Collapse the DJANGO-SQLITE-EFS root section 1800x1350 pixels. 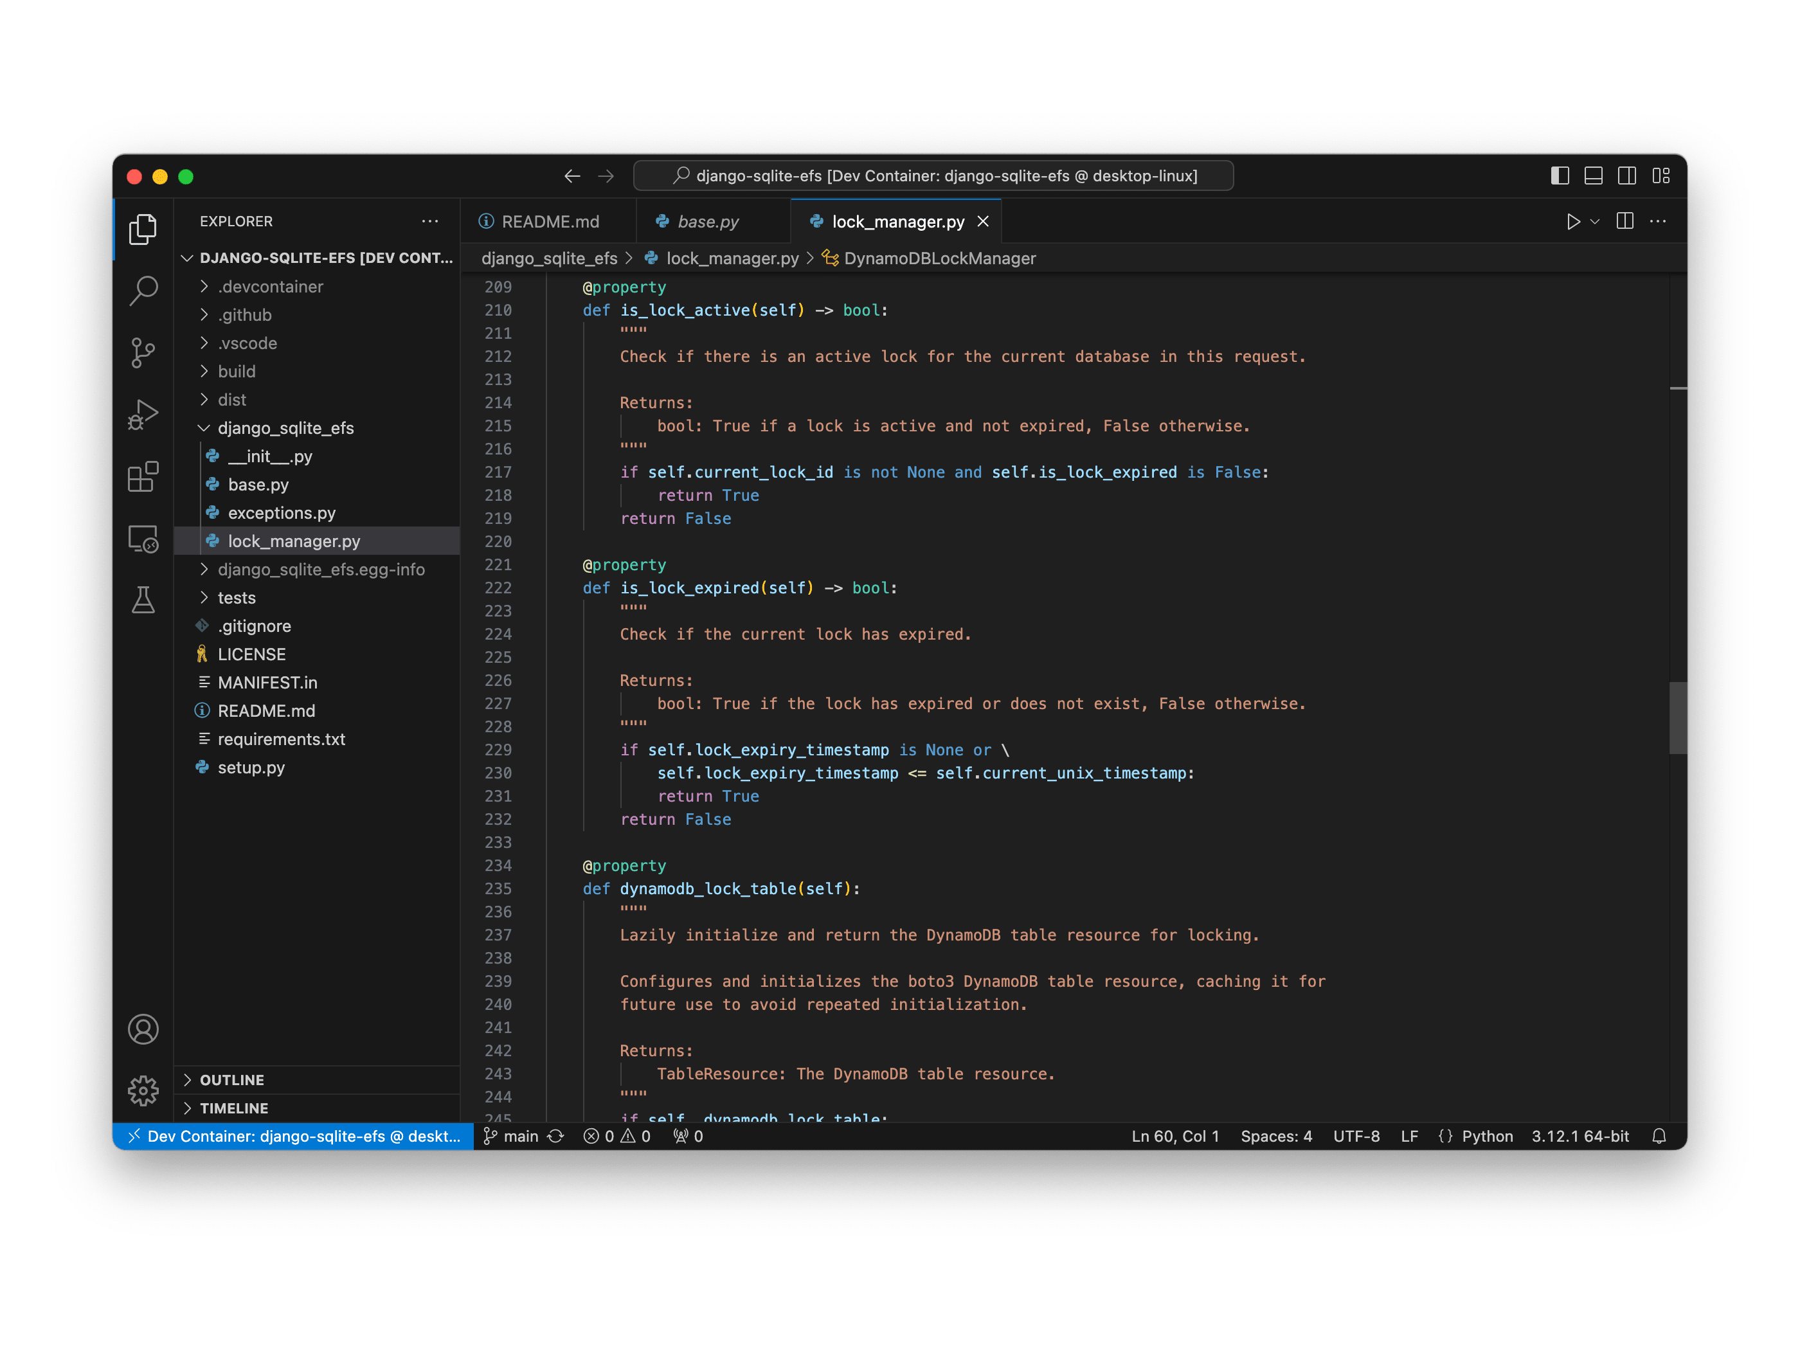pyautogui.click(x=318, y=258)
